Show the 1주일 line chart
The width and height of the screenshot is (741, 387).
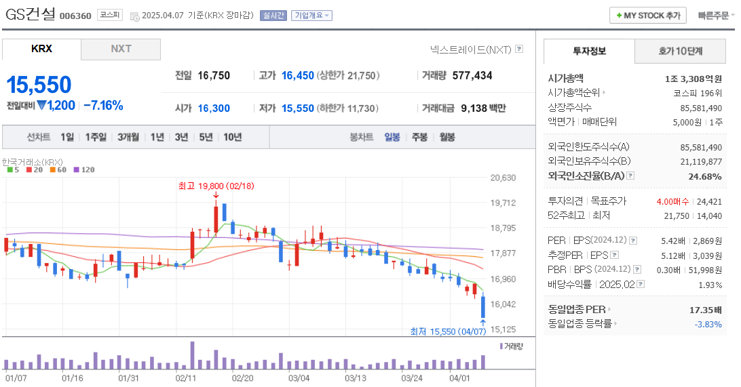[96, 138]
